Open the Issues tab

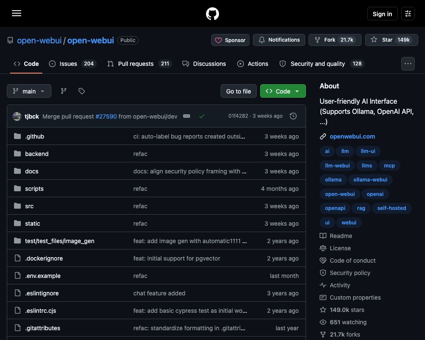coord(72,64)
